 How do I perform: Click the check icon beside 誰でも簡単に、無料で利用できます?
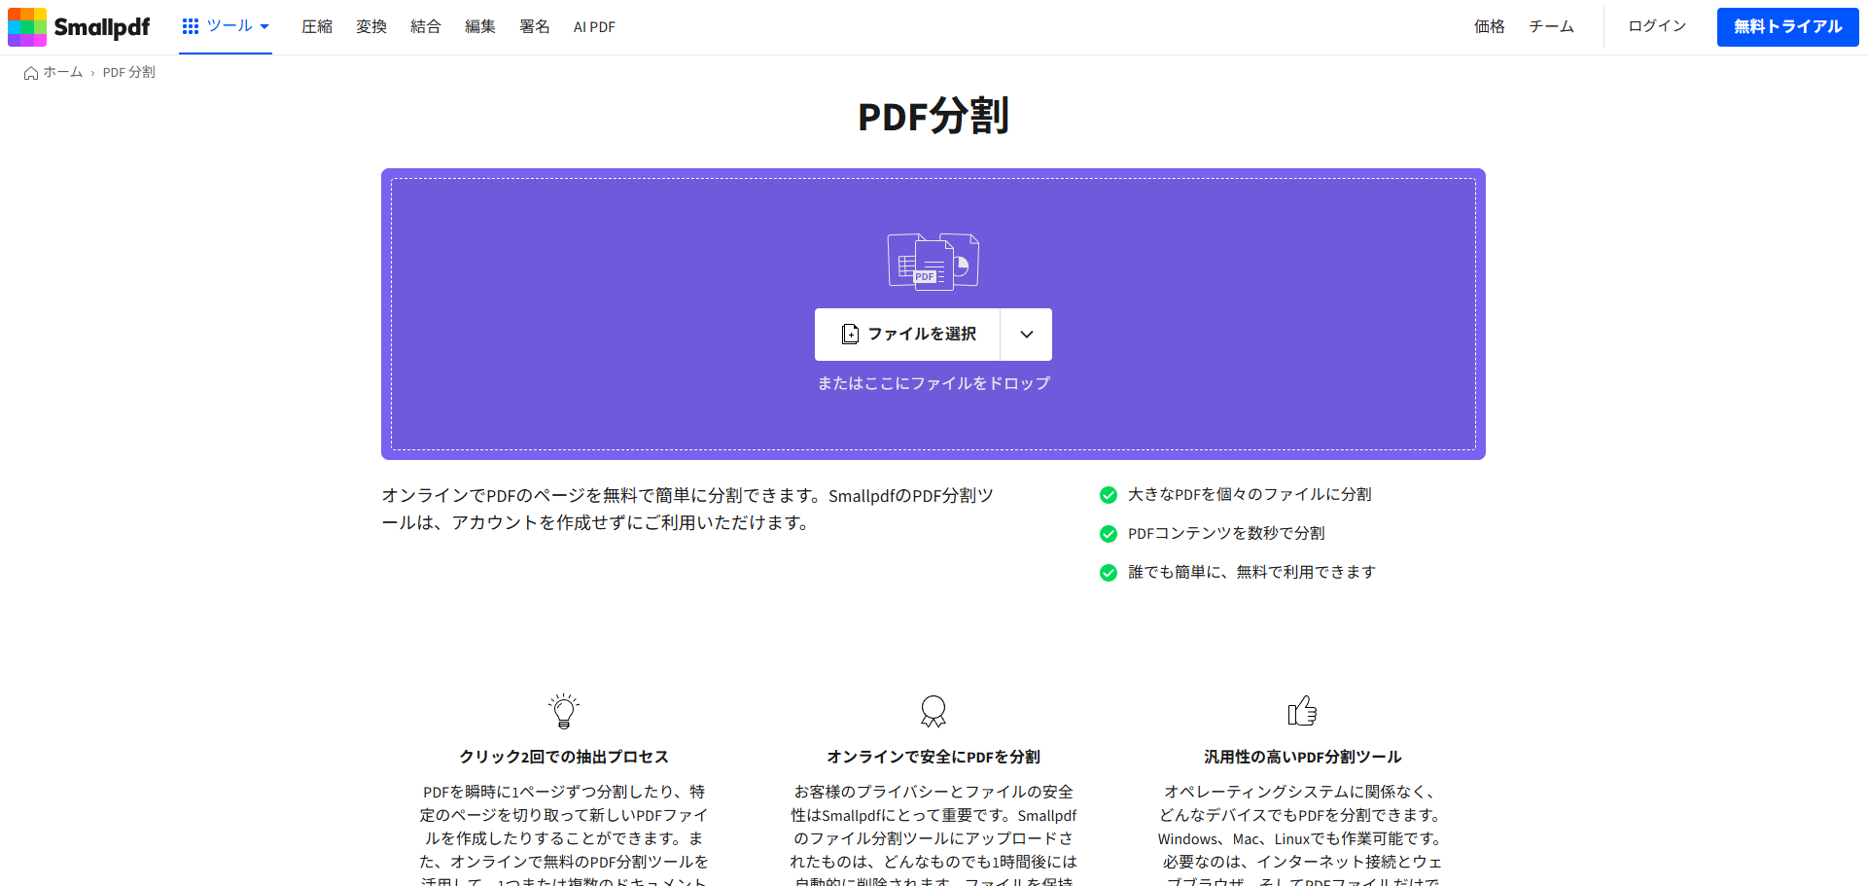point(1109,573)
